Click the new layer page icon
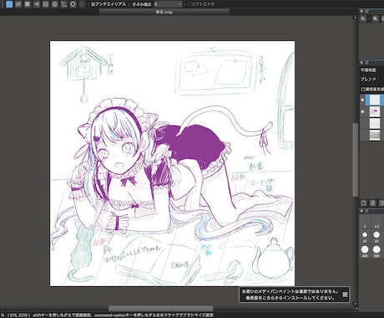Viewport: 384px width, 318px height. click(363, 203)
